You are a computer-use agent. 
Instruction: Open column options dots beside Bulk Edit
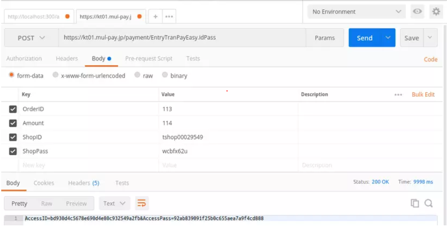(398, 95)
